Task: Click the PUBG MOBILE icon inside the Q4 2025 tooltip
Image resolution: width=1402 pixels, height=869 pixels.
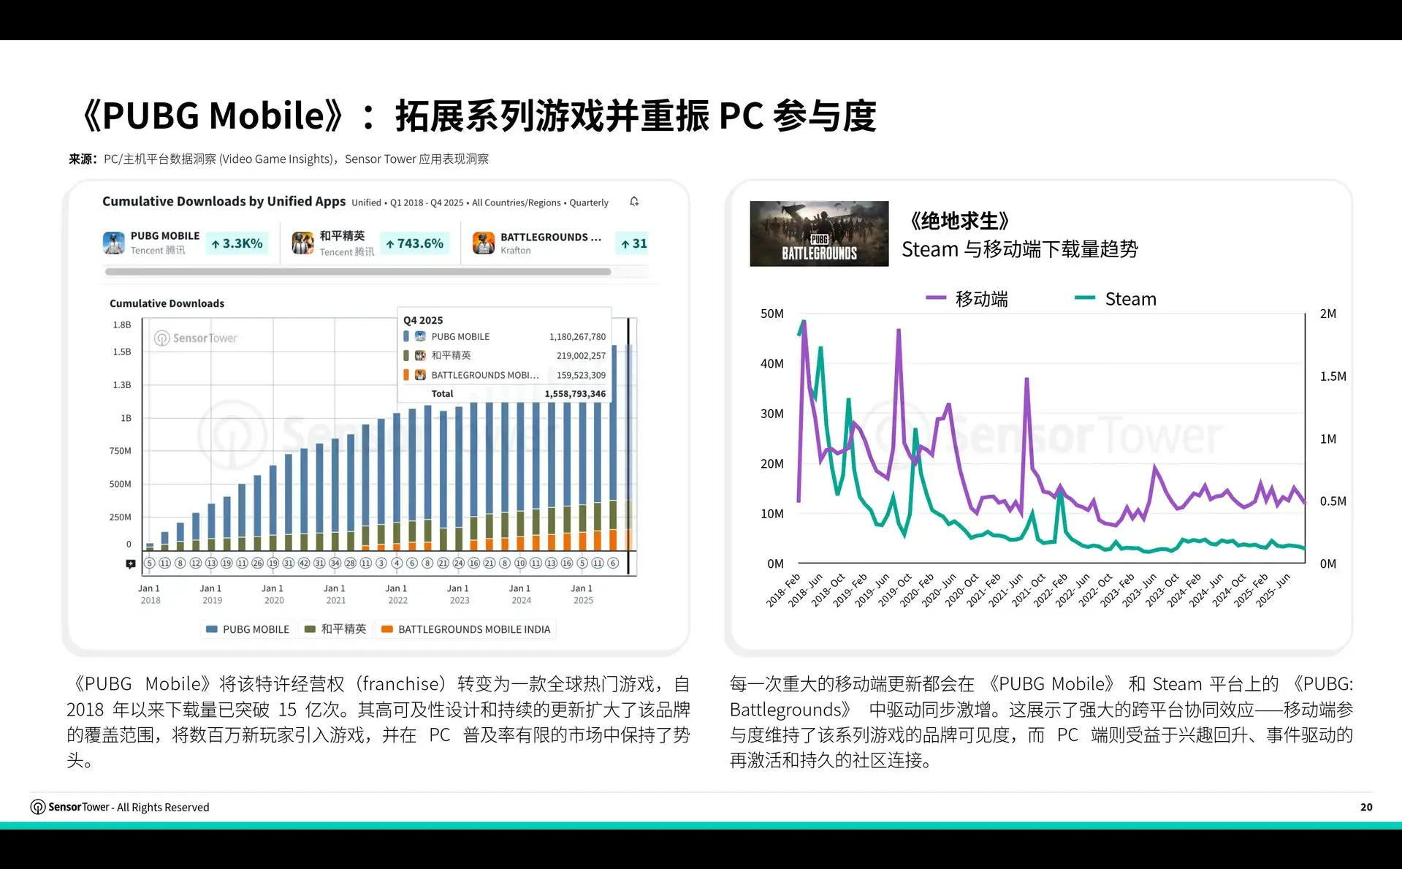Action: click(x=419, y=336)
